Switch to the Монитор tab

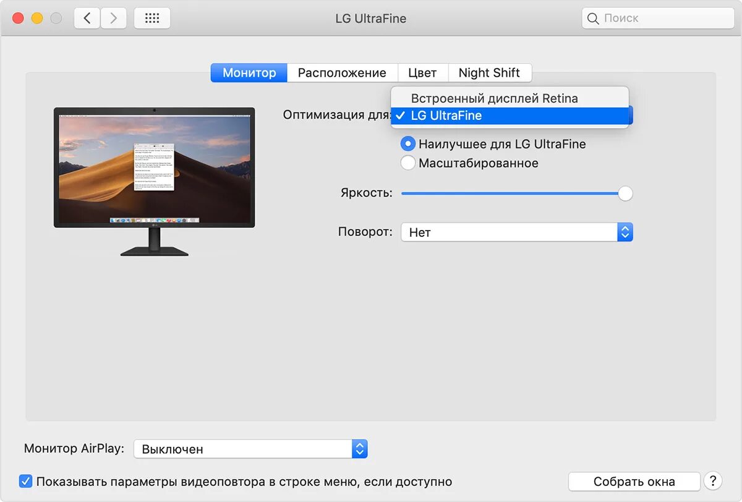coord(249,73)
